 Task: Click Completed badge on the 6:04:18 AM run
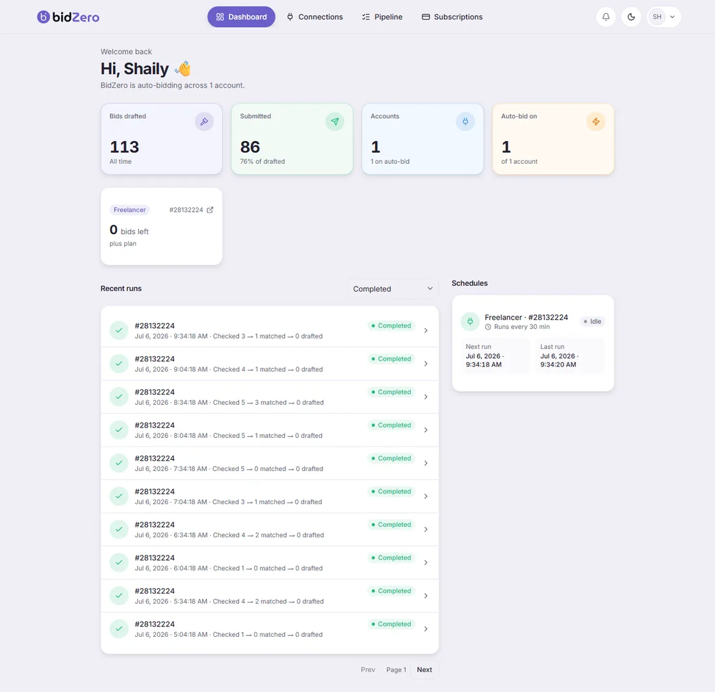pyautogui.click(x=391, y=557)
